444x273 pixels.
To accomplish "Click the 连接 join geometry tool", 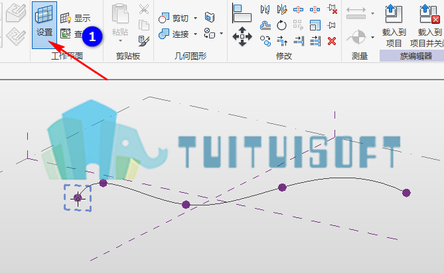I will [x=173, y=34].
